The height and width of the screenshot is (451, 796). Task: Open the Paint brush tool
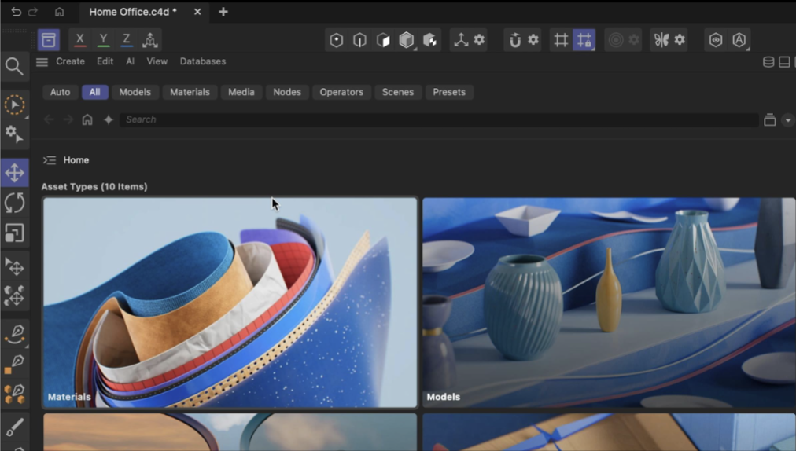[x=15, y=427]
